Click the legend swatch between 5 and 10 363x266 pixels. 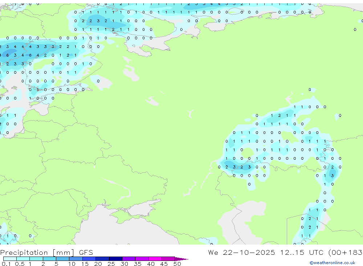point(63,259)
